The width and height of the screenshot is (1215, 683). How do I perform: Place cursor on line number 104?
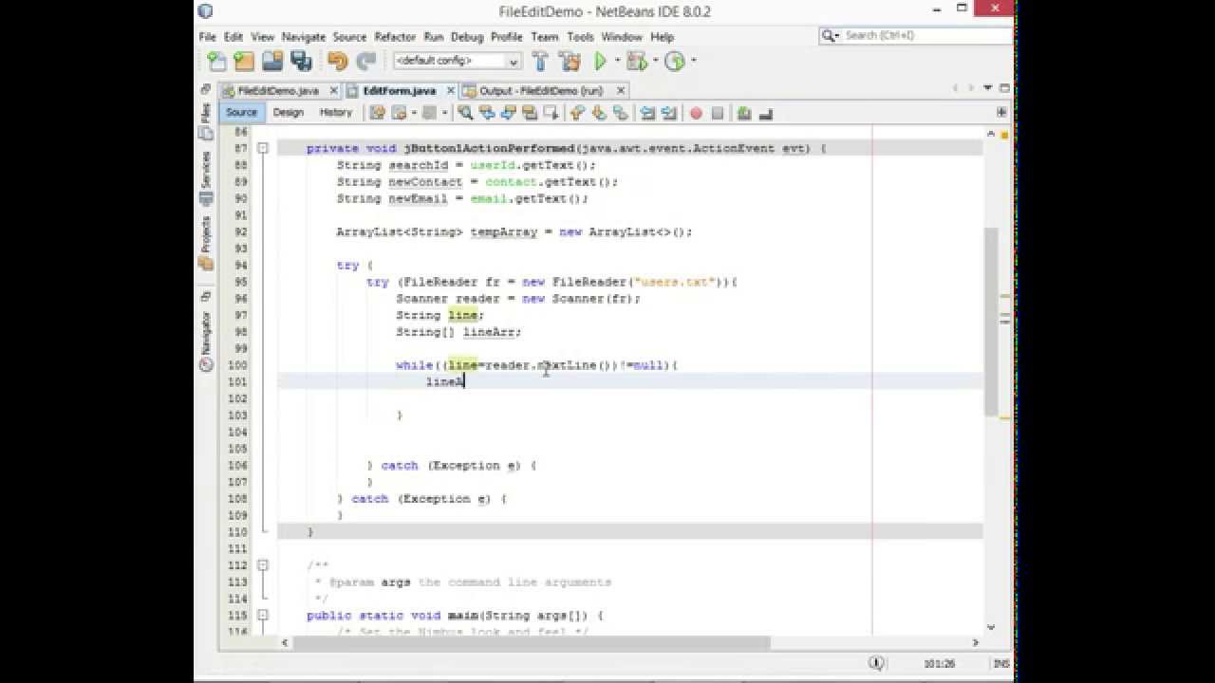tap(237, 432)
